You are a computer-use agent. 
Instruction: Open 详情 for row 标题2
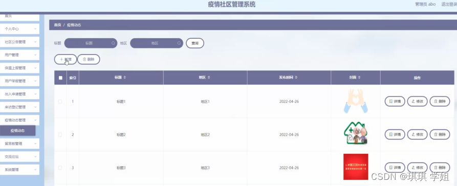pyautogui.click(x=395, y=135)
